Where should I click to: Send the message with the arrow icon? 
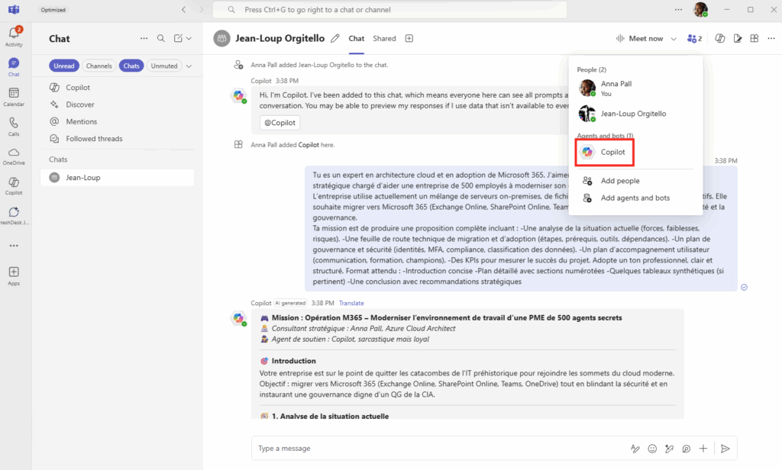(x=725, y=449)
